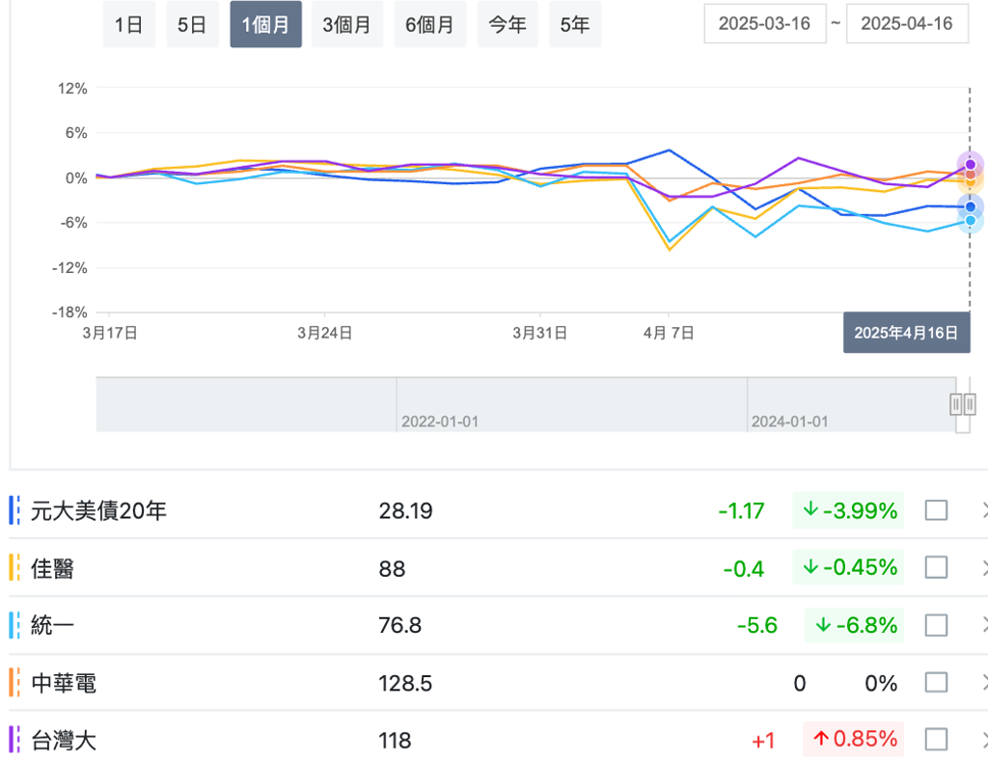Screen dimensions: 988x762
Task: Click the start date field 2025-03-16
Action: (765, 24)
